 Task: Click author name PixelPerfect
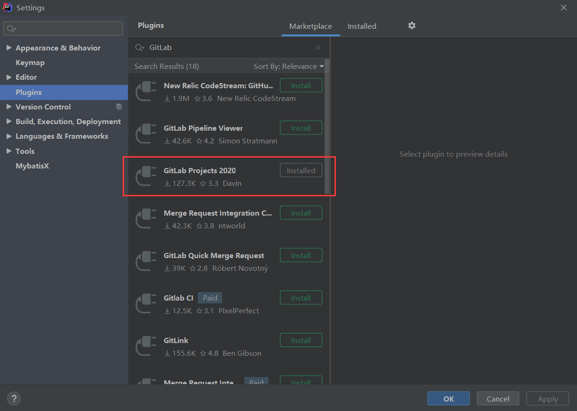[239, 310]
